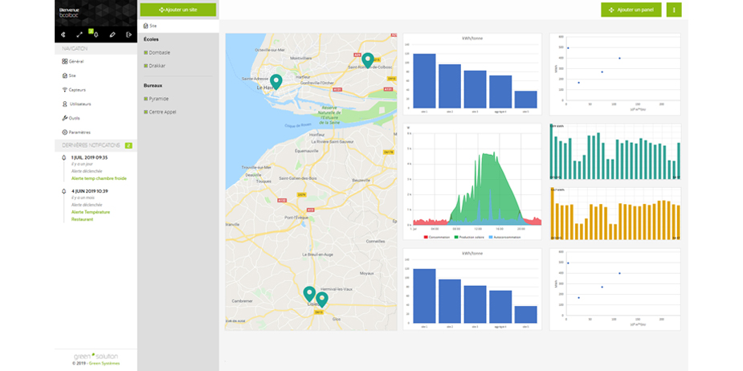
Task: Click the logout icon in header
Action: [x=129, y=35]
